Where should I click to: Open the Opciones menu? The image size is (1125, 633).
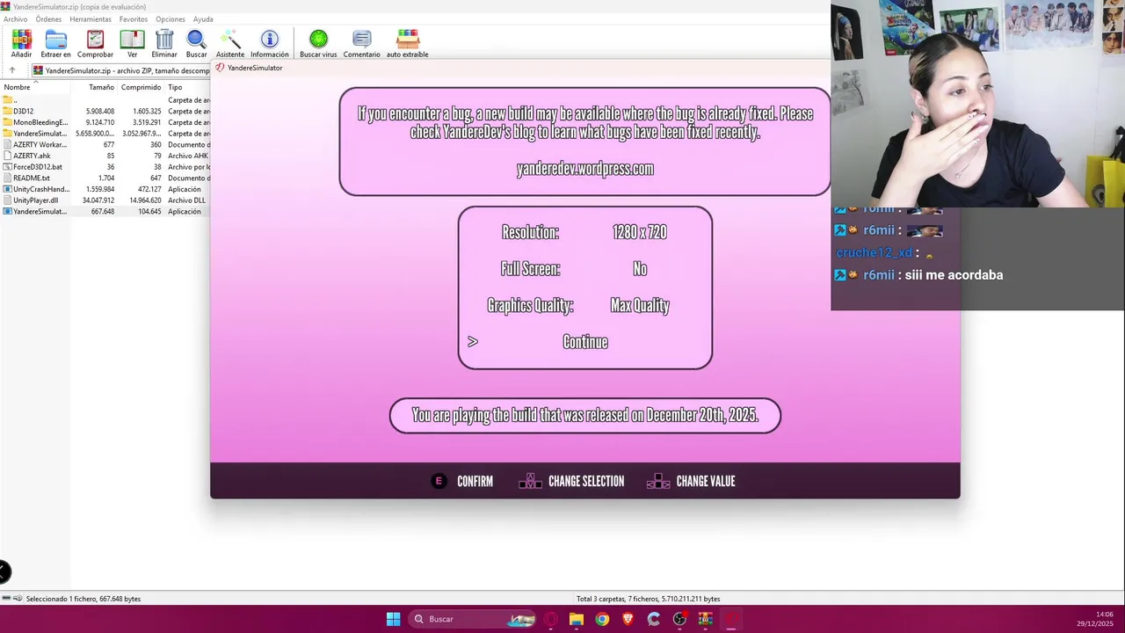pyautogui.click(x=171, y=19)
